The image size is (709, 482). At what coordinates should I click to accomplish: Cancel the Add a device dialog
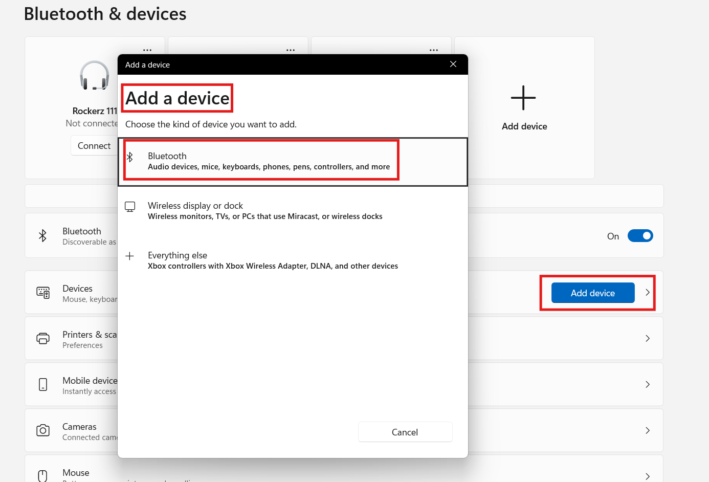[405, 431]
